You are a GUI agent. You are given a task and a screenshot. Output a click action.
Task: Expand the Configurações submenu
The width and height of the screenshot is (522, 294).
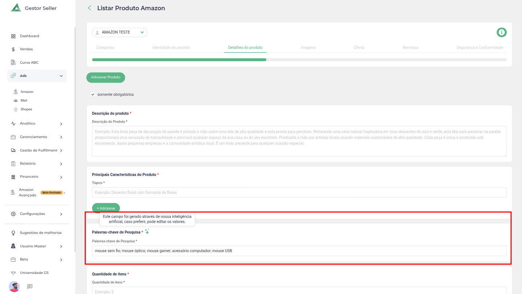[x=61, y=214]
